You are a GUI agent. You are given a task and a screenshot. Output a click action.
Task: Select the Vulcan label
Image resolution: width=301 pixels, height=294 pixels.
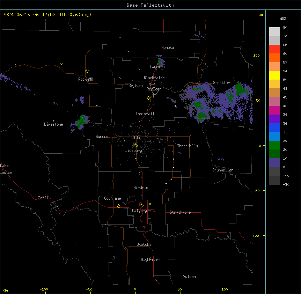tap(189, 277)
